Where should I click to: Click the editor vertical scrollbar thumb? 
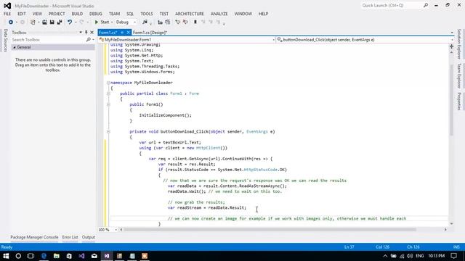451,99
